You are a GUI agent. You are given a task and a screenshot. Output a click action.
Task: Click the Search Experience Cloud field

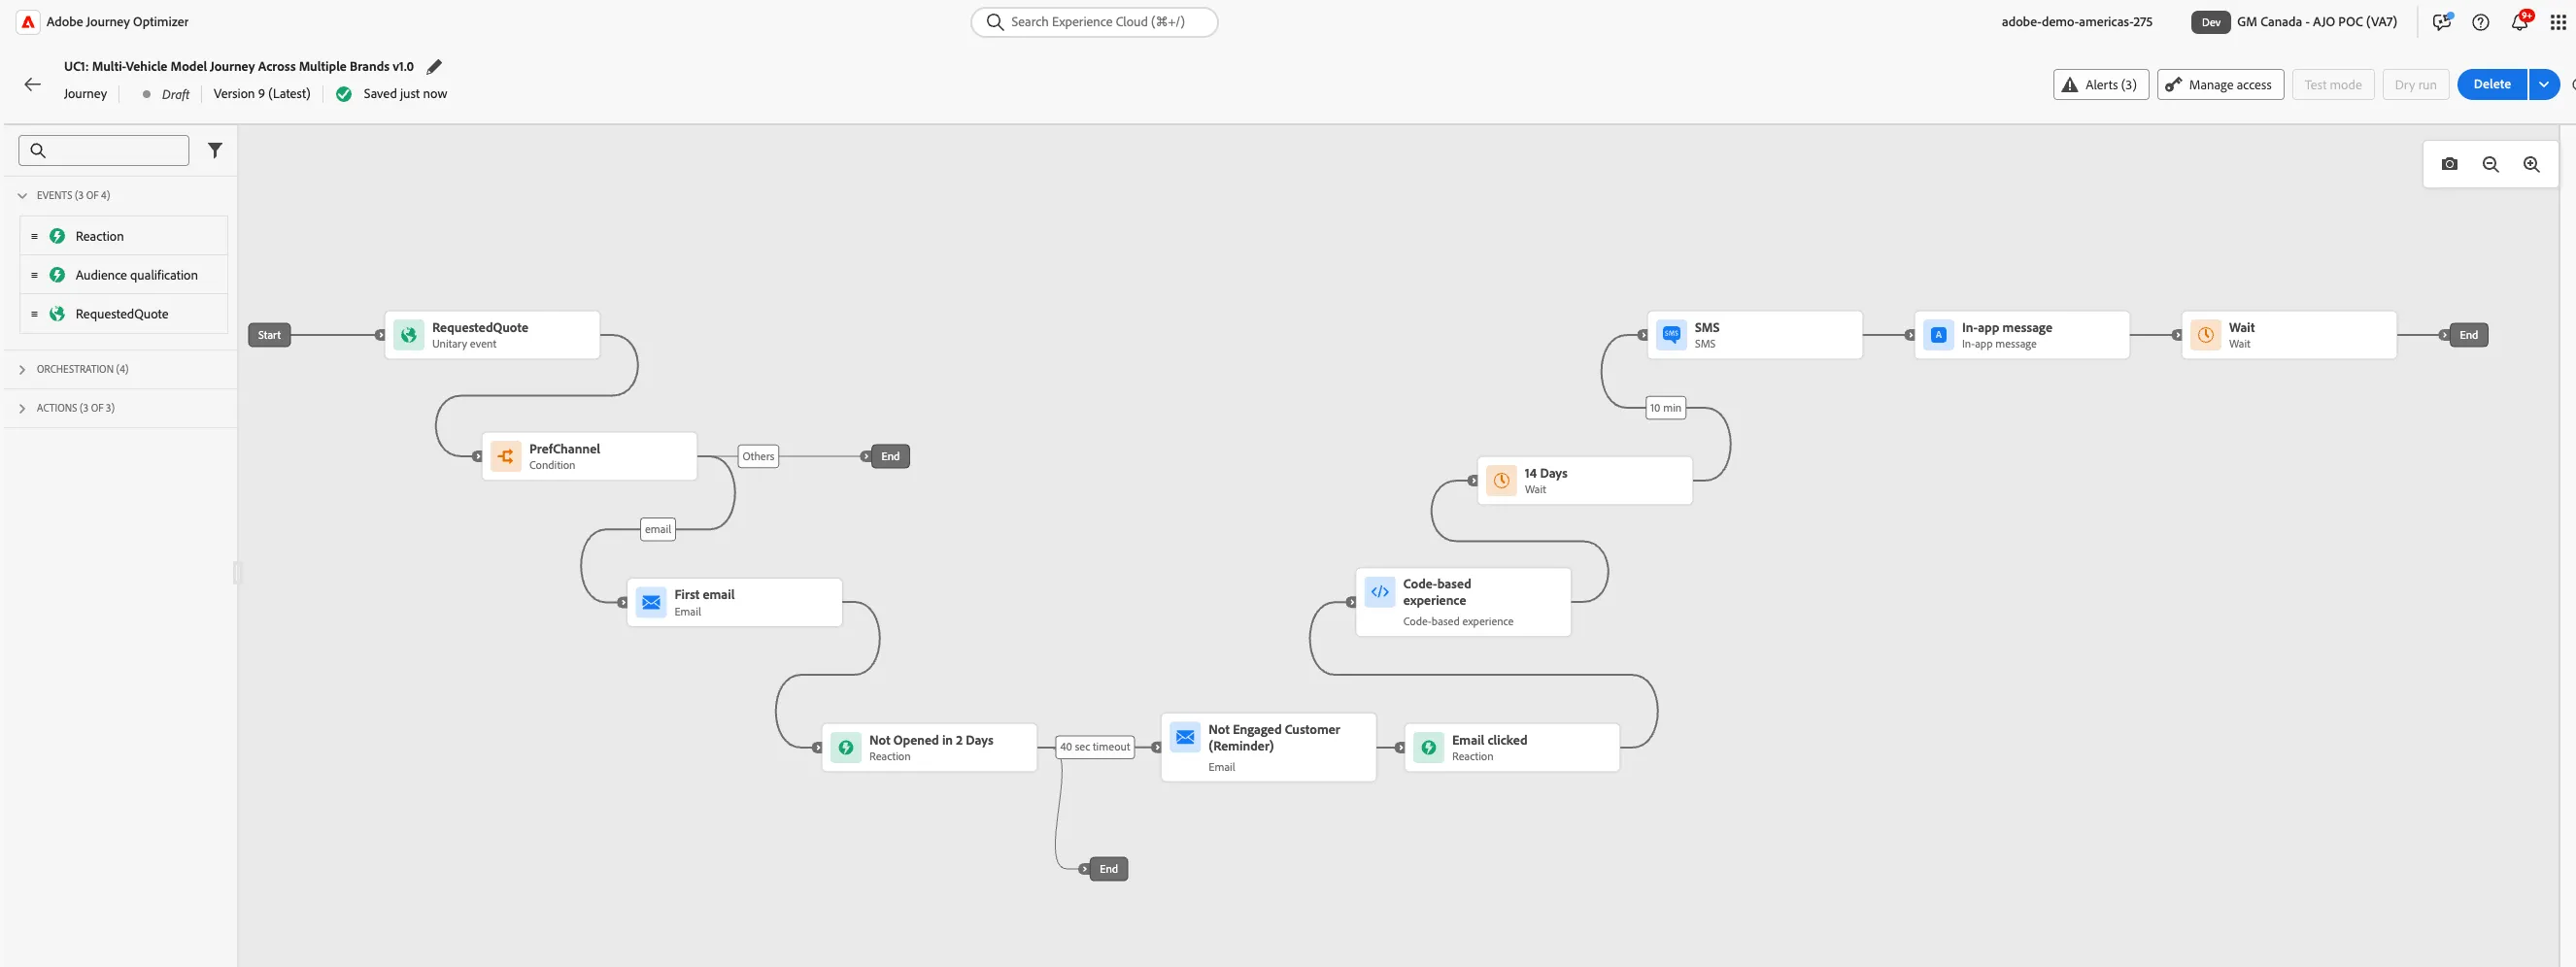coord(1094,22)
